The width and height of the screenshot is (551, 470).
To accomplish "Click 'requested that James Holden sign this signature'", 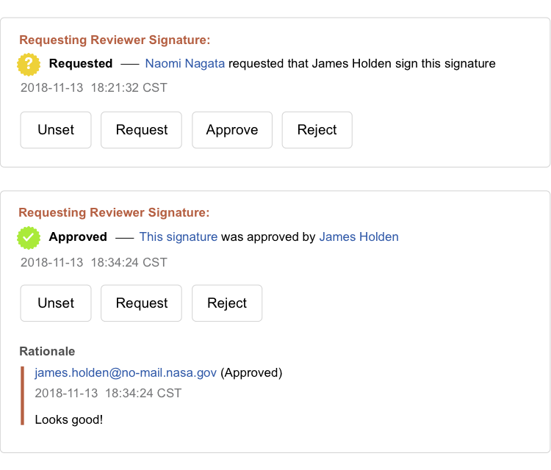I will (362, 64).
